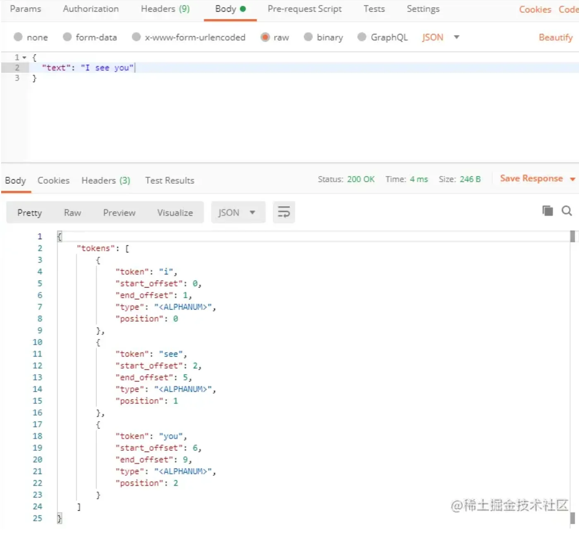
Task: Select the Pretty response view
Action: (29, 213)
